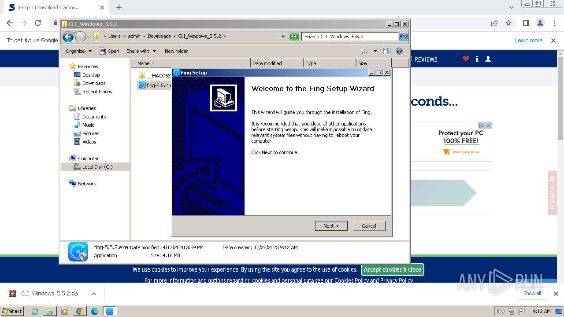Click Downloads in address breadcrumb
This screenshot has height=317, width=564.
pos(159,37)
